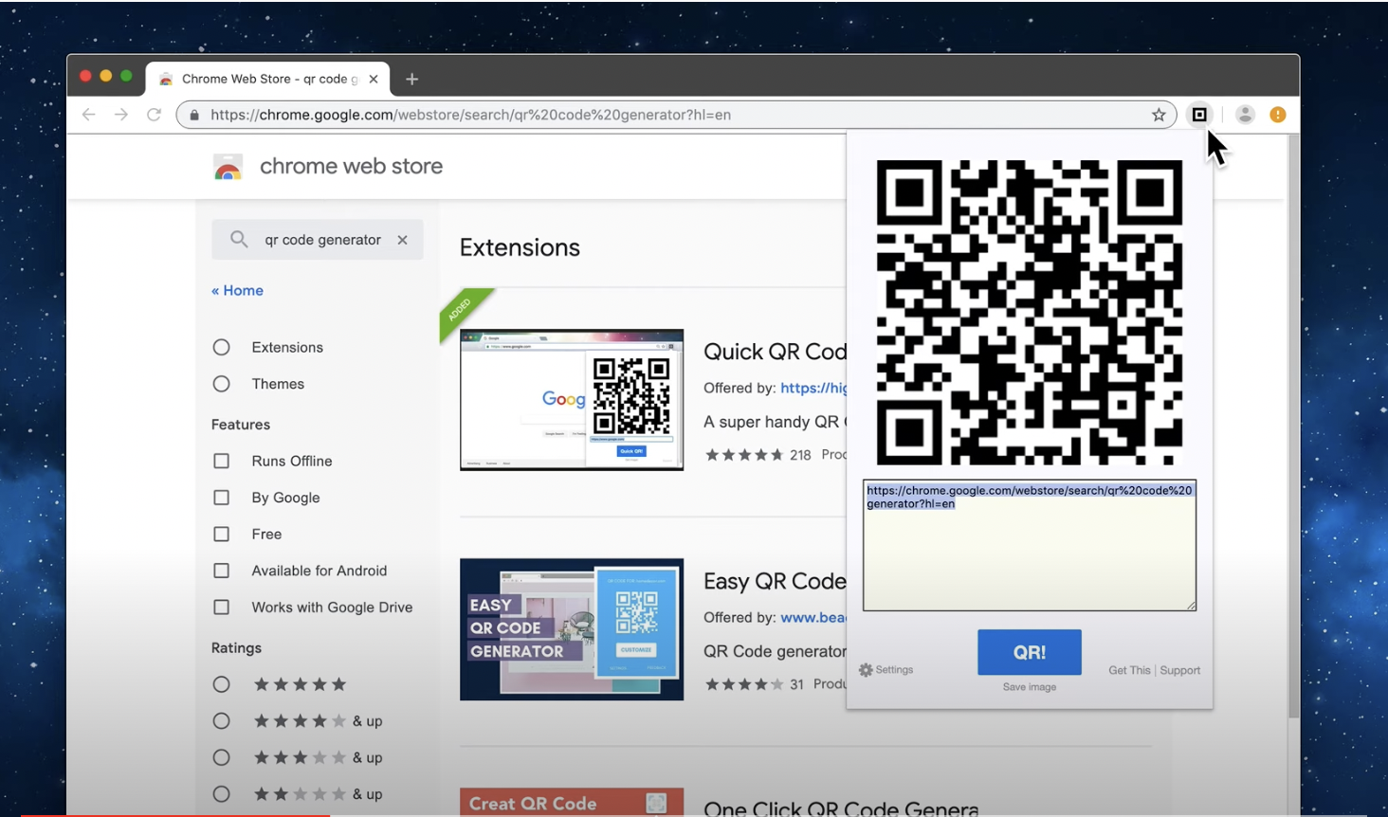Screen dimensions: 1388x817
Task: Clear the qr code generator search
Action: coord(403,240)
